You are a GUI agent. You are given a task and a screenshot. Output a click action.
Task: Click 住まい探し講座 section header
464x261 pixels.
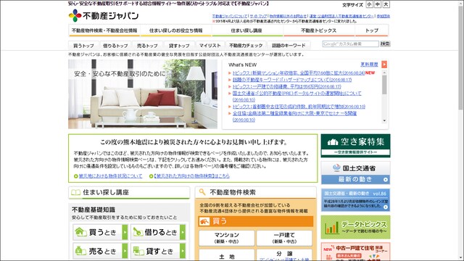tap(129, 192)
